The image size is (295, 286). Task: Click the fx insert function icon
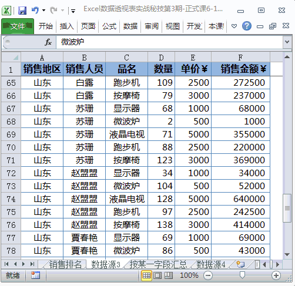point(48,42)
